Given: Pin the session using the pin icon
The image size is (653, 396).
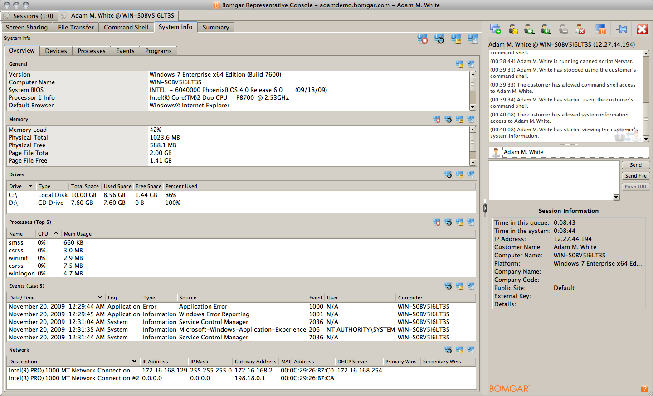Looking at the screenshot, I should coord(621,29).
